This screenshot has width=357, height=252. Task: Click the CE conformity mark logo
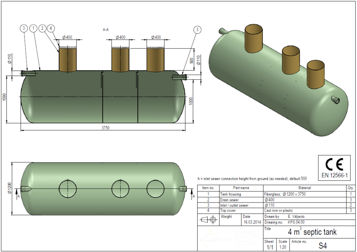(334, 164)
